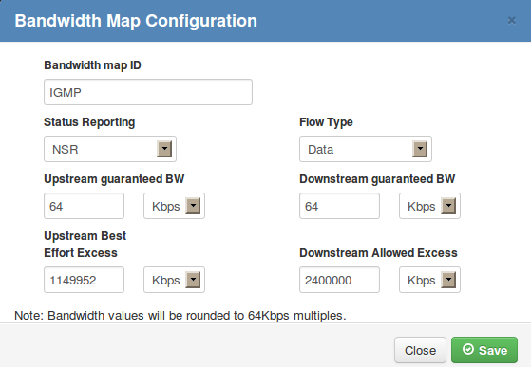This screenshot has width=531, height=367.
Task: Open Downstream Allowed Excess unit dropdown
Action: (x=429, y=280)
